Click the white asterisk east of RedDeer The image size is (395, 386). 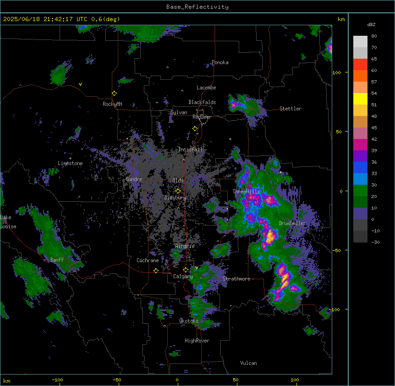pos(230,139)
